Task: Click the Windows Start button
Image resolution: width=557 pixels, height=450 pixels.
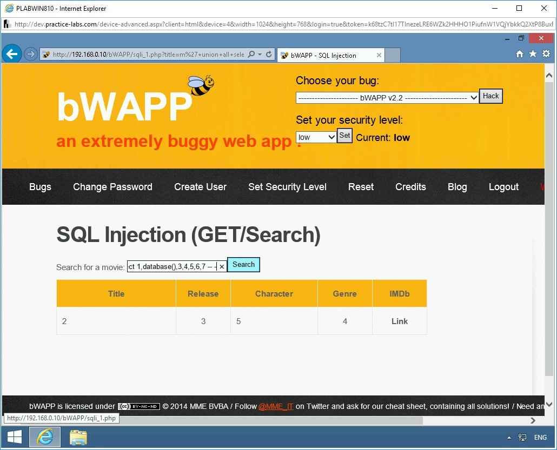Action: (x=14, y=437)
